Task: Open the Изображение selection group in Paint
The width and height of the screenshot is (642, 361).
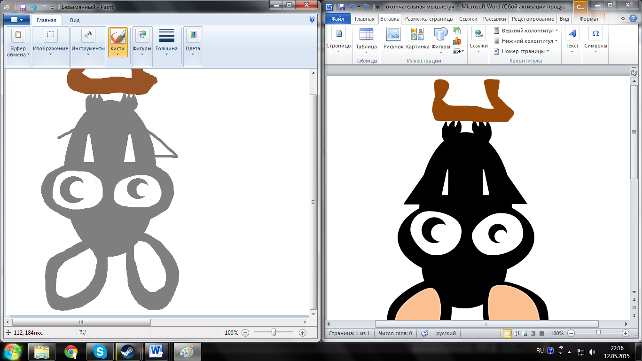Action: (x=50, y=47)
